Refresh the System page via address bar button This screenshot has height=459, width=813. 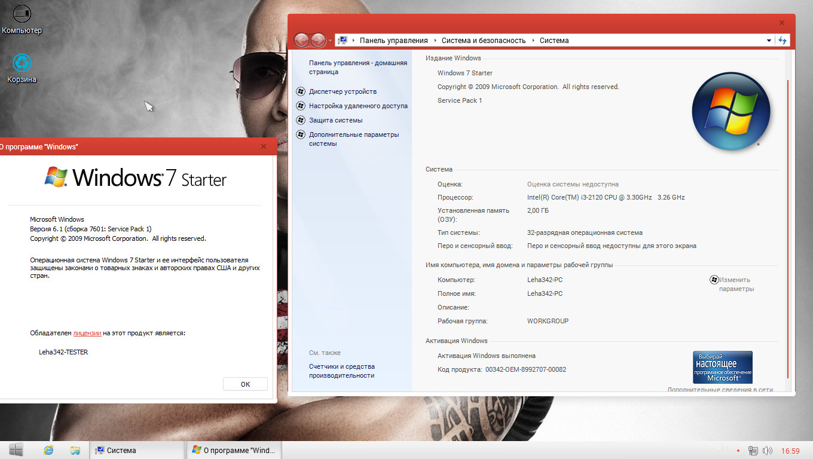[783, 40]
